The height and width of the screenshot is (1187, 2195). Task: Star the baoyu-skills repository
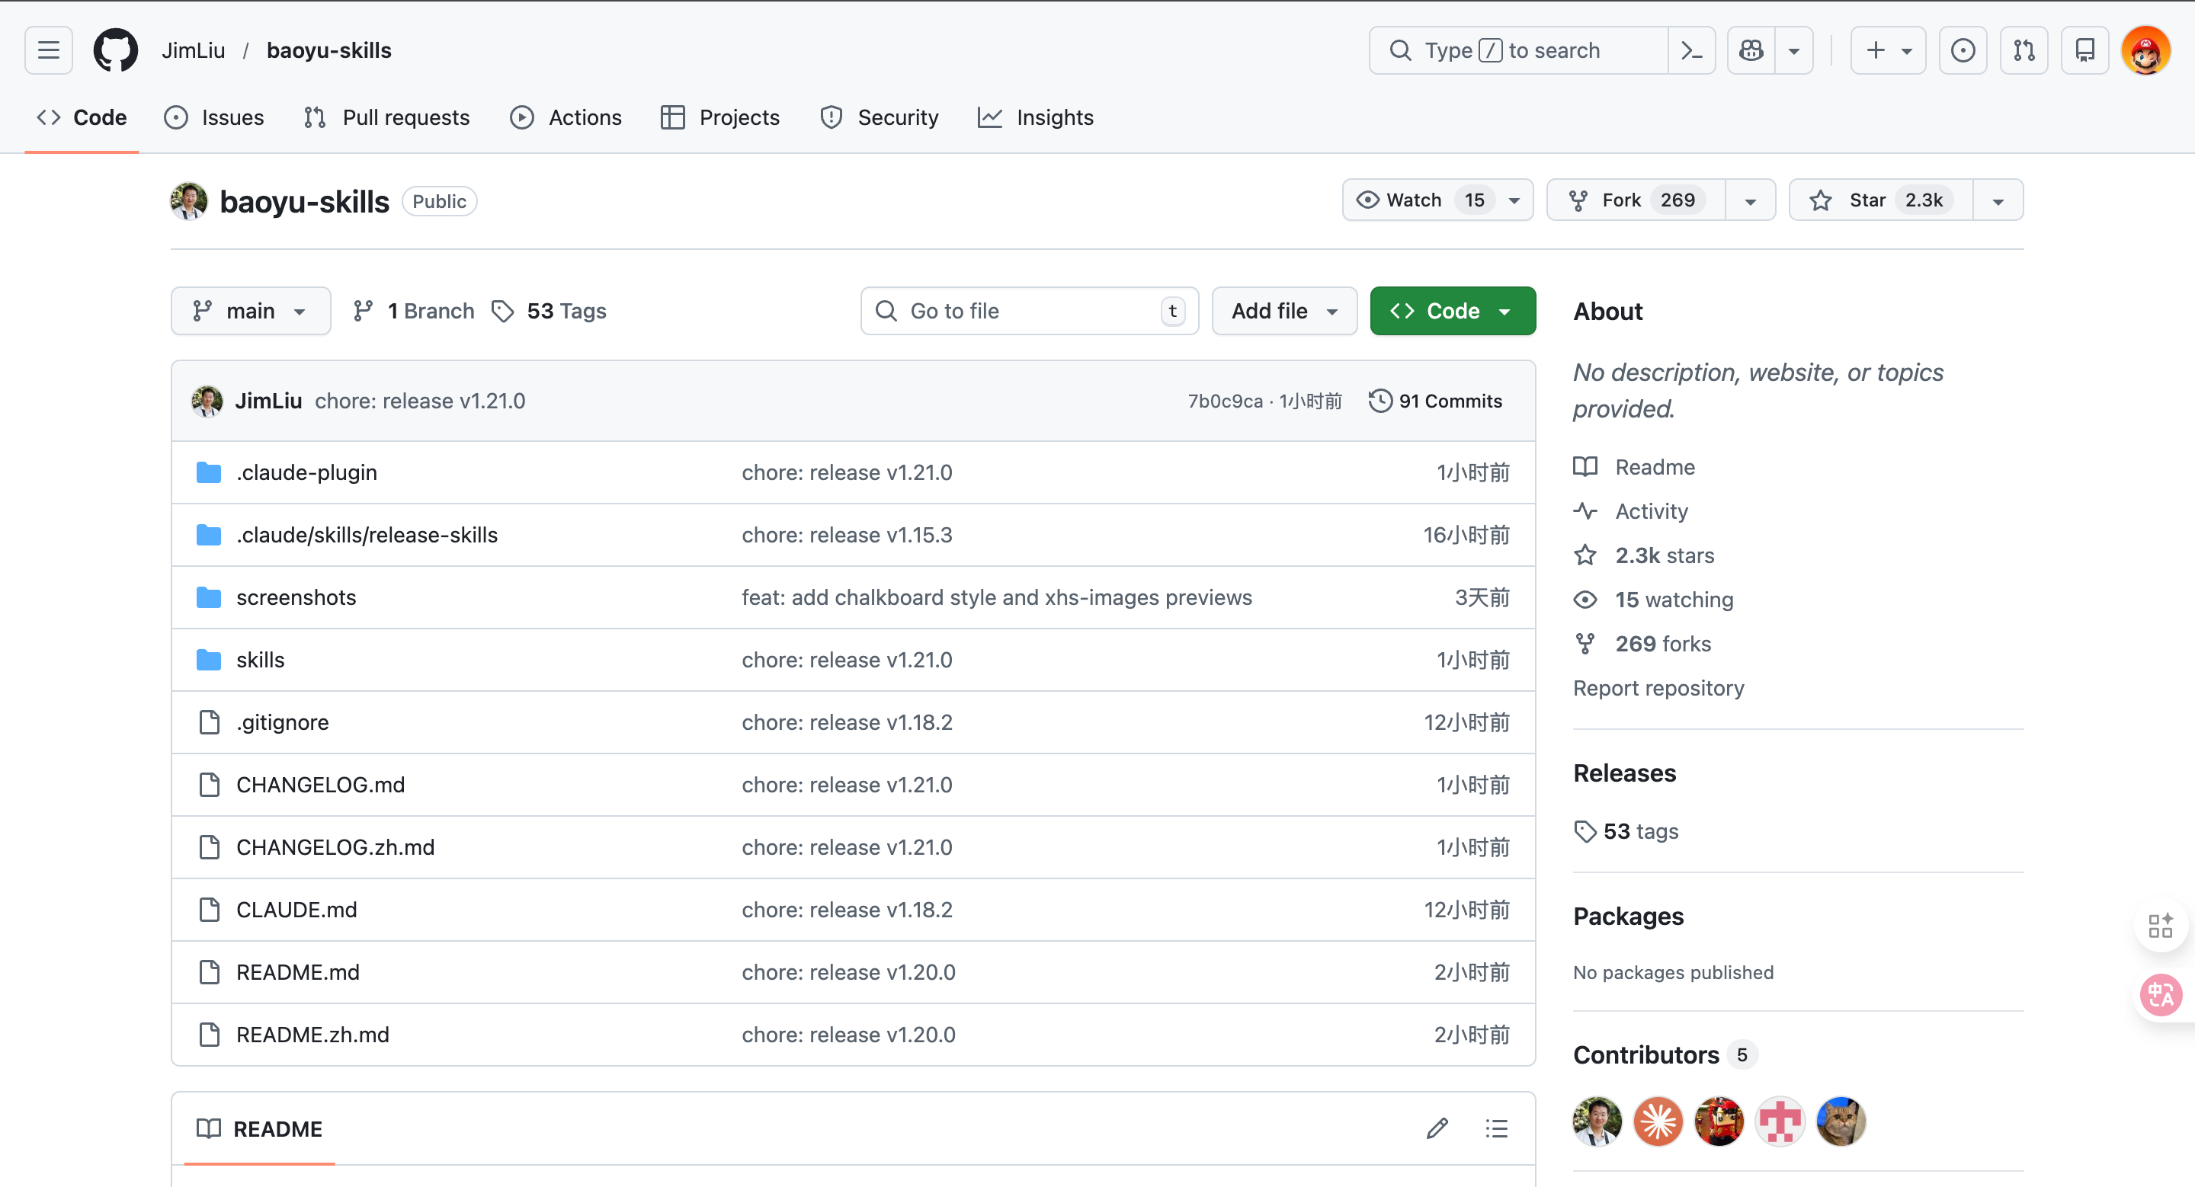point(1879,200)
